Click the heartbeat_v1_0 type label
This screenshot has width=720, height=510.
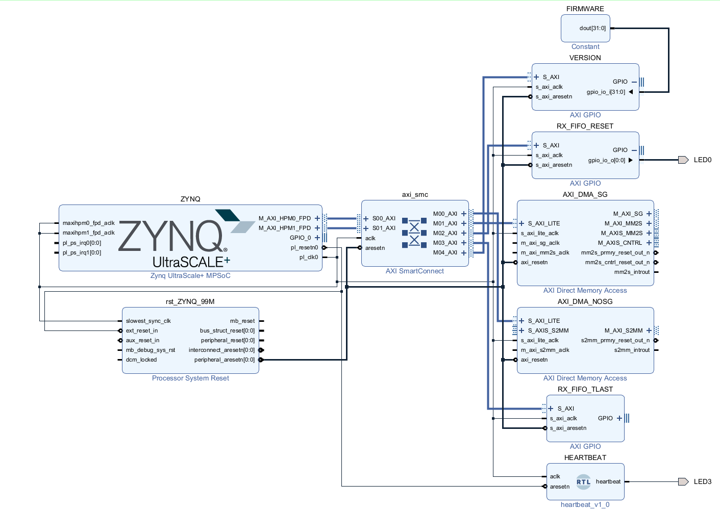(585, 504)
